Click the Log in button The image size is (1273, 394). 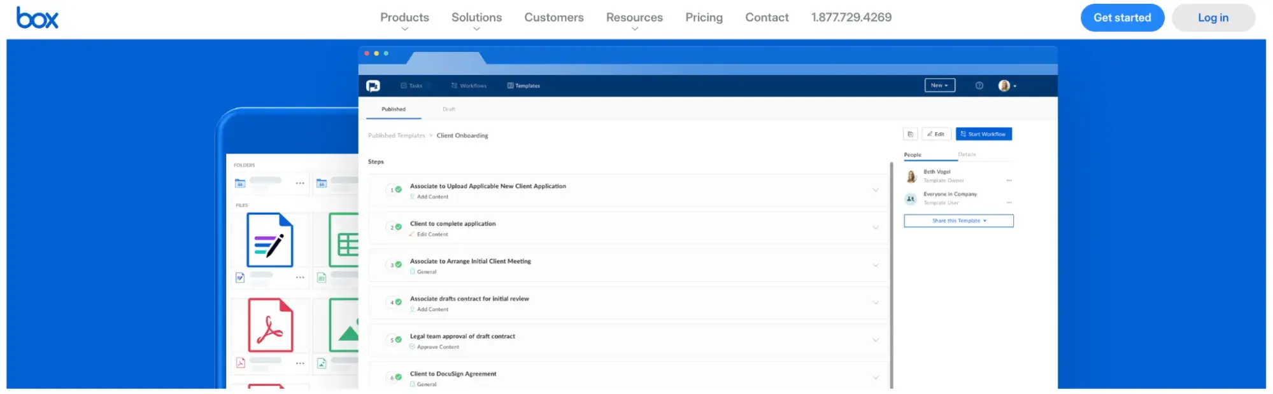pos(1213,18)
